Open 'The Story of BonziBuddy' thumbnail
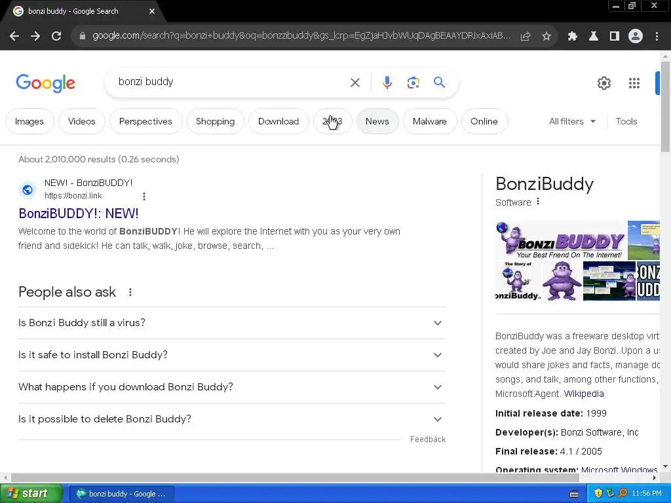The width and height of the screenshot is (671, 503). [x=518, y=281]
